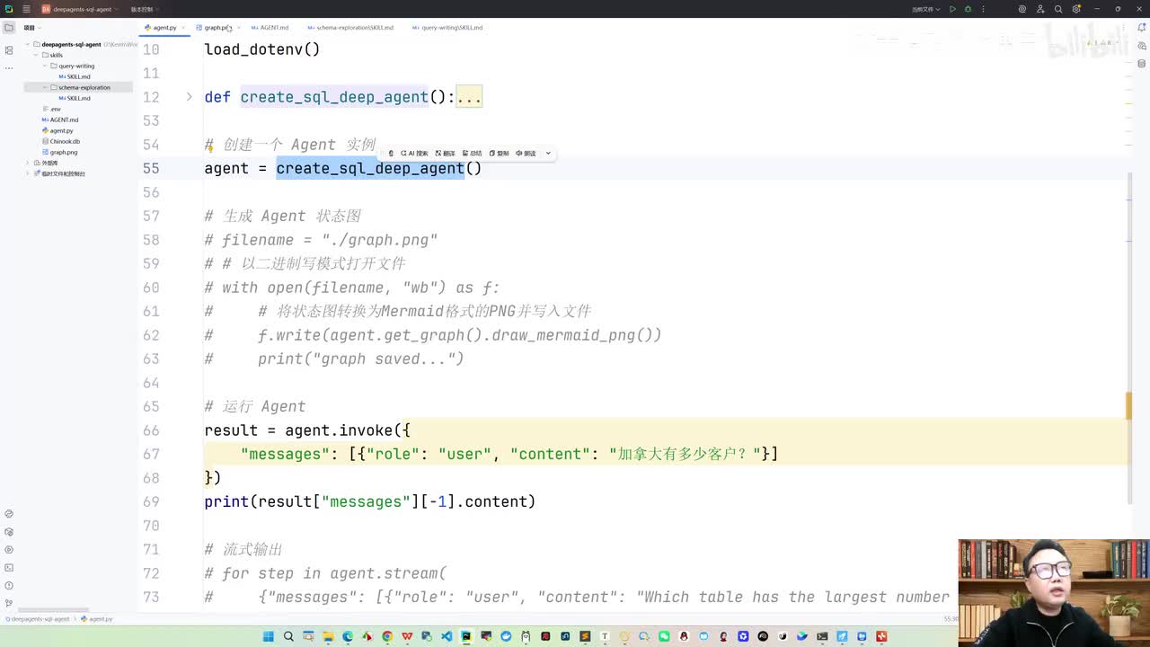Unfold create_sql_deep_agent function at line 12
The image size is (1150, 647).
pyautogui.click(x=189, y=96)
